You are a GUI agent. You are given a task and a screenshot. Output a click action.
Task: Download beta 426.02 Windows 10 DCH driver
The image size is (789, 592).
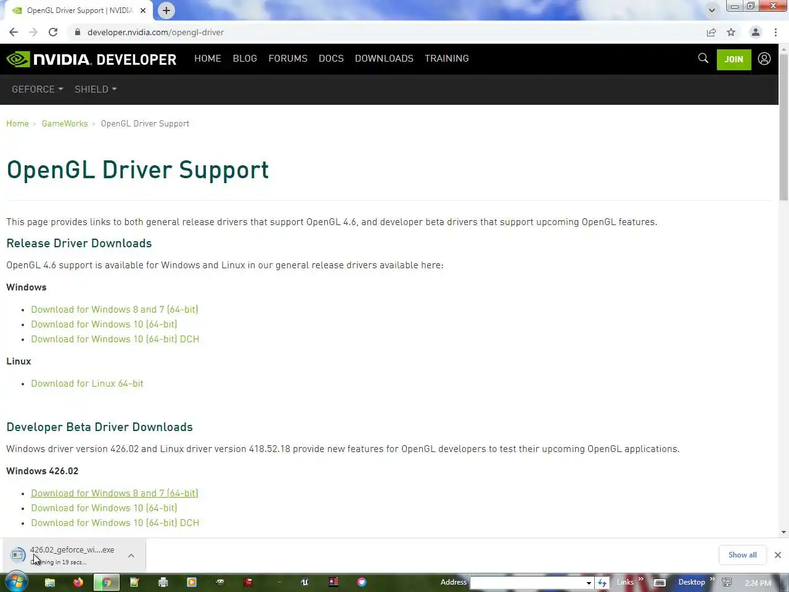[x=115, y=523]
